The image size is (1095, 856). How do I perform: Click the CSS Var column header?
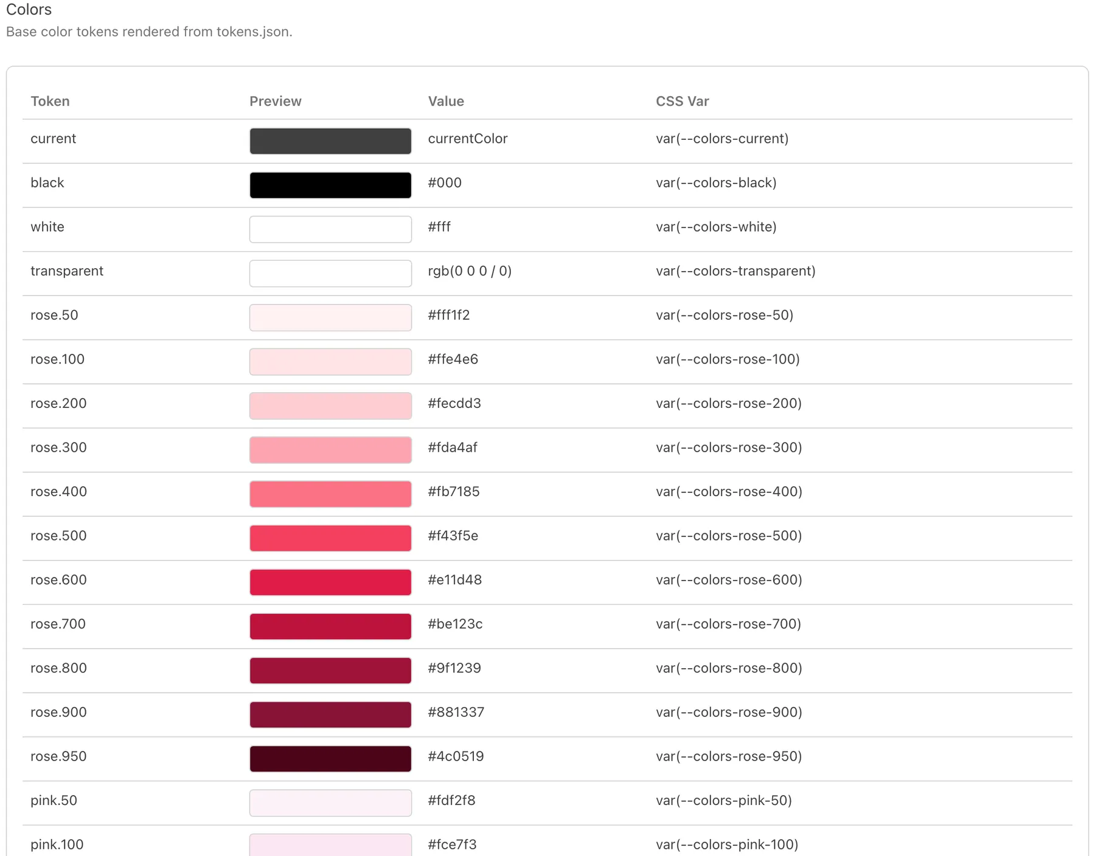coord(683,102)
